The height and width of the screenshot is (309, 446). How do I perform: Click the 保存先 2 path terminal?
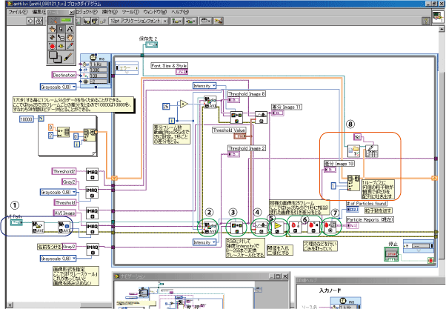tap(151, 44)
